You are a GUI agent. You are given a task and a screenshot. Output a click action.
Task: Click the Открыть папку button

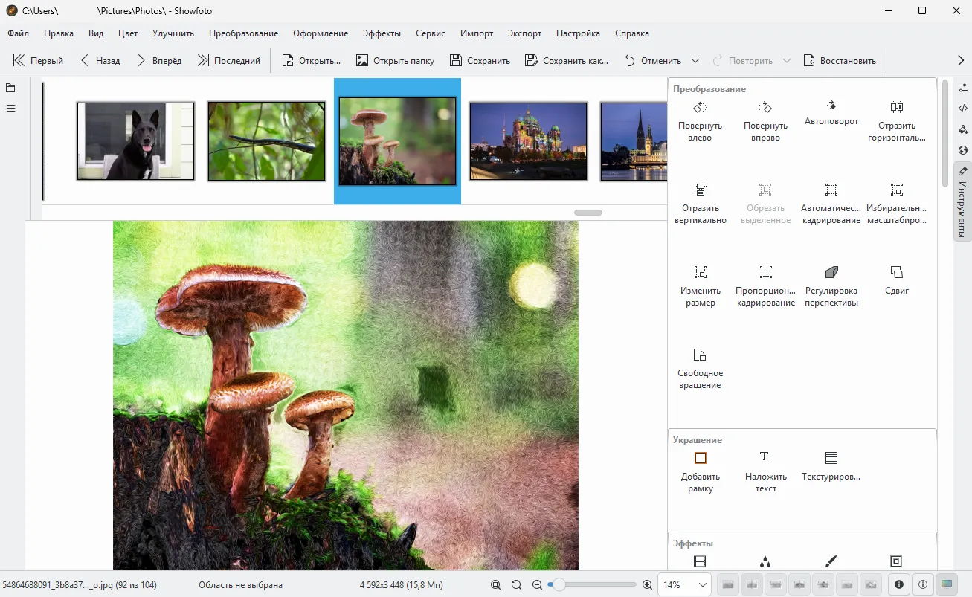(x=395, y=61)
